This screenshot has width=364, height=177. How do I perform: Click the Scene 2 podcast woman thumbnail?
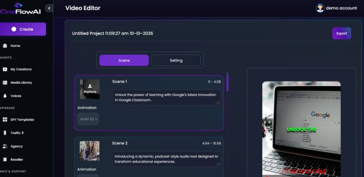point(90,151)
